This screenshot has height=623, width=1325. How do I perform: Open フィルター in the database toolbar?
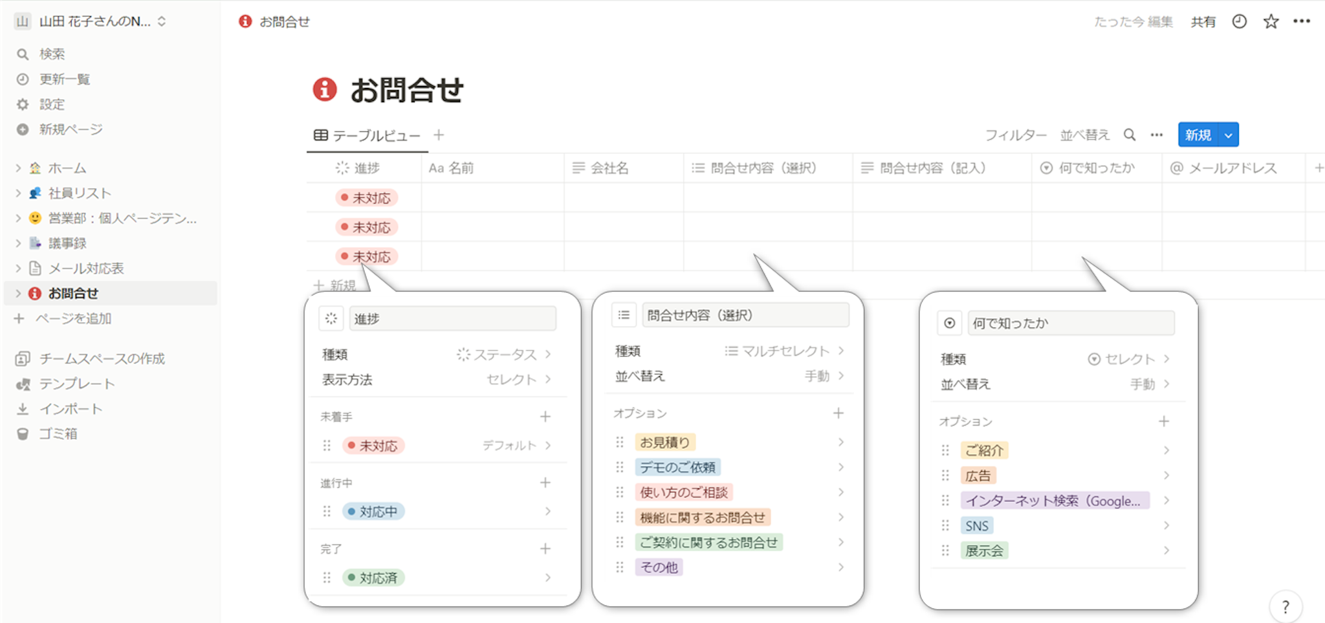[1015, 135]
